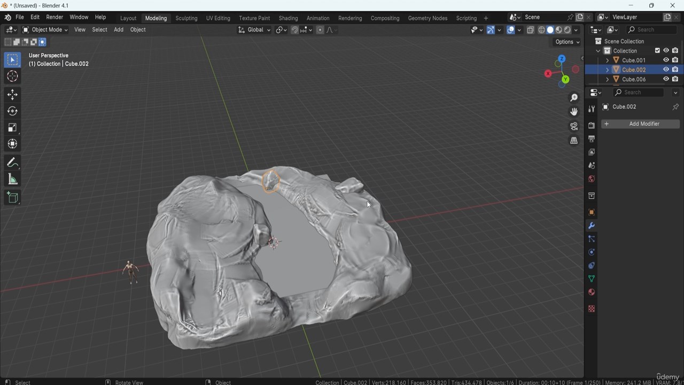
Task: Open the Object properties tab
Action: tap(592, 212)
